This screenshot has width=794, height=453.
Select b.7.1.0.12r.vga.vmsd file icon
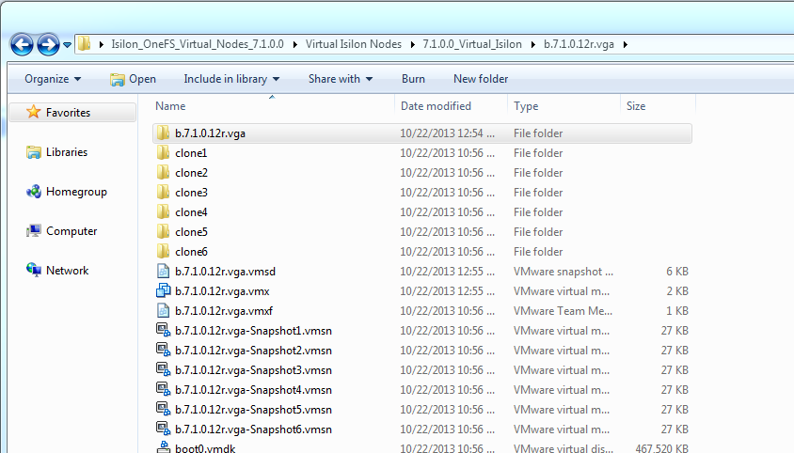[x=163, y=272]
